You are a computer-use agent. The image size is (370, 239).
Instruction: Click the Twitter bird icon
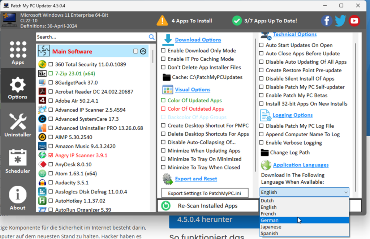[340, 21]
